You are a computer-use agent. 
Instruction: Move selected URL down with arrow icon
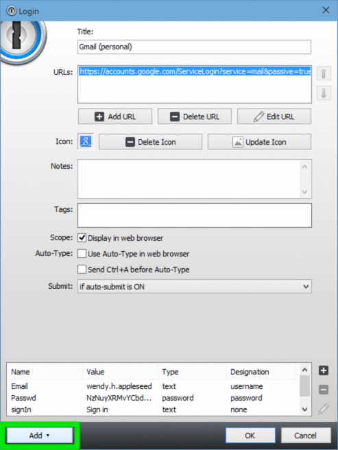coord(324,93)
